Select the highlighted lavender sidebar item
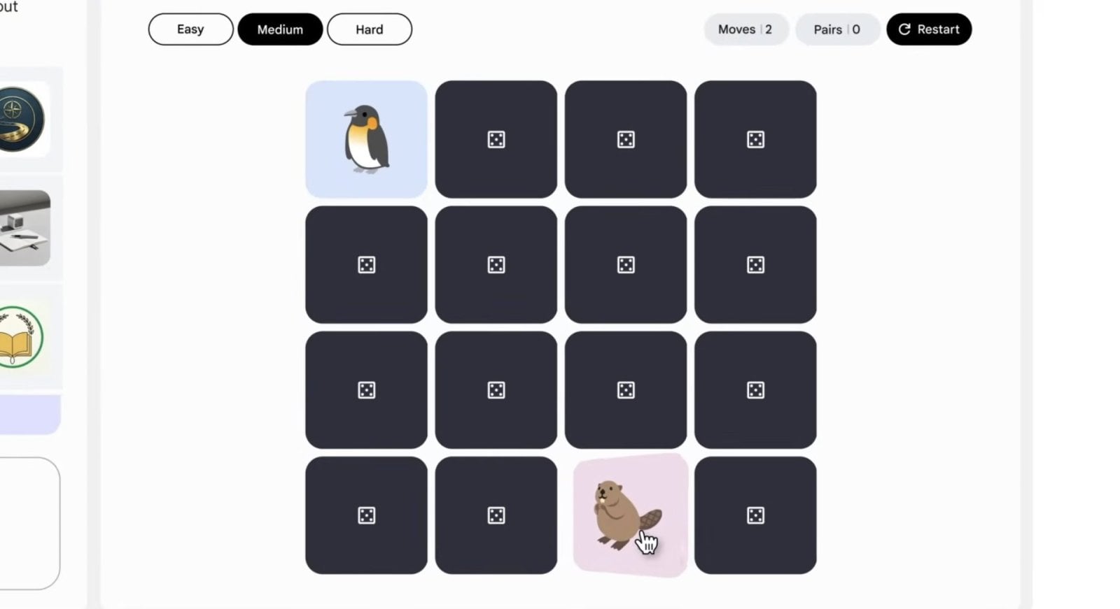 [x=30, y=415]
